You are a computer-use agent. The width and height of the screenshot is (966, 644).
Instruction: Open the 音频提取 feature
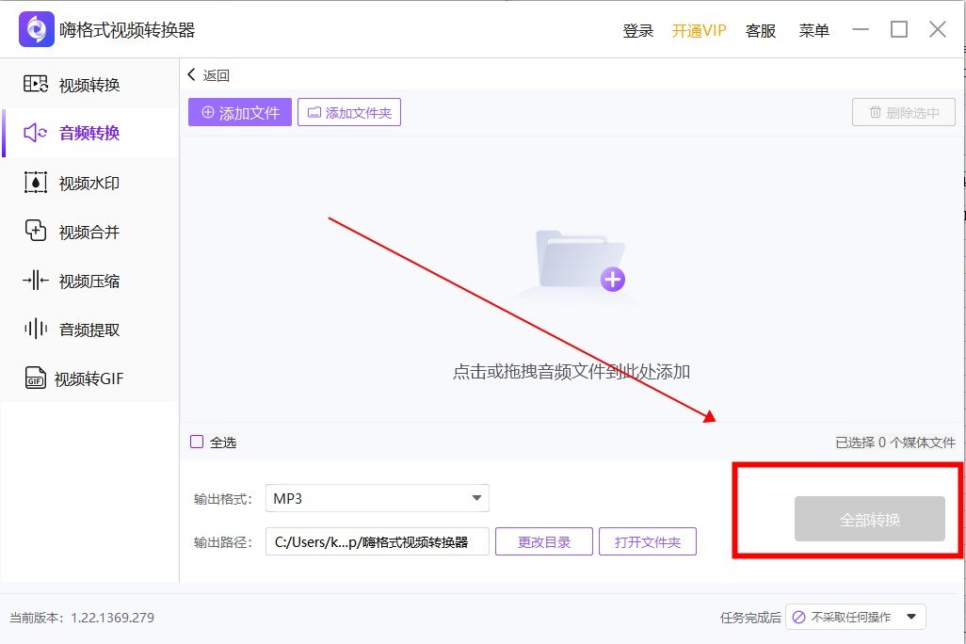80,329
